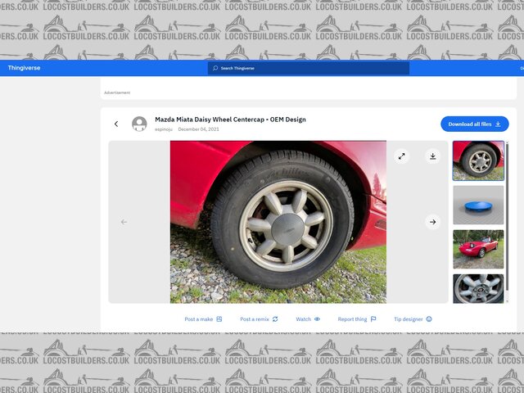Toggle Watch on this thing

pyautogui.click(x=308, y=319)
